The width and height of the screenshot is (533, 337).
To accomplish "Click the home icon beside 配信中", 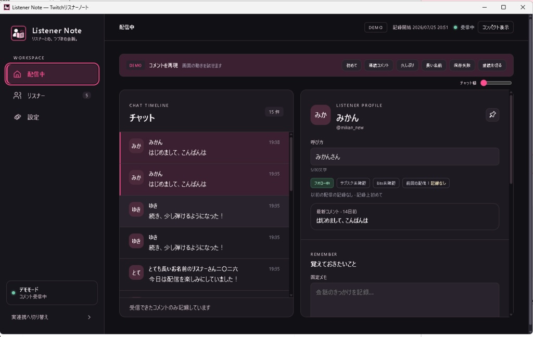I will coord(17,74).
